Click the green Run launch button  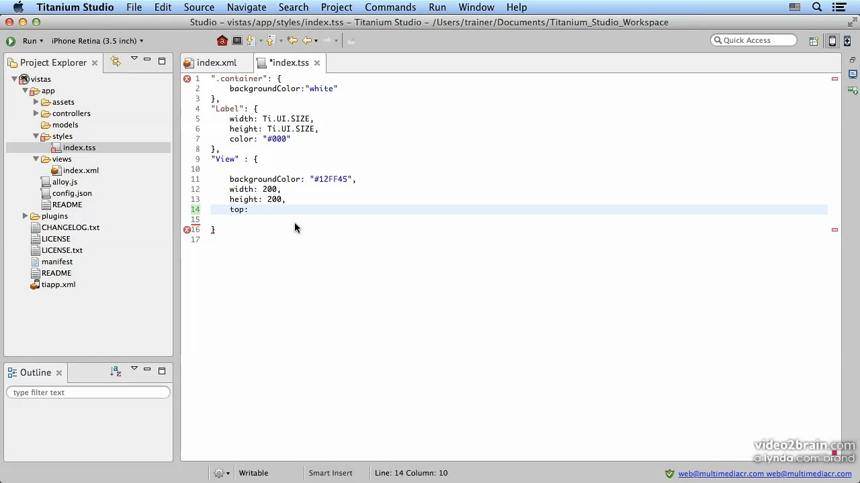(11, 41)
